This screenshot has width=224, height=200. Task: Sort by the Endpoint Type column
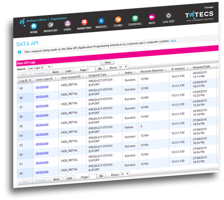(104, 74)
